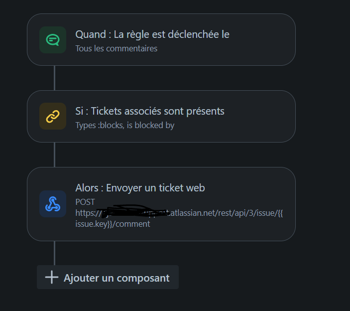Viewport: 350px width, 311px height.
Task: Open the Quand trigger rule card
Action: tap(161, 39)
